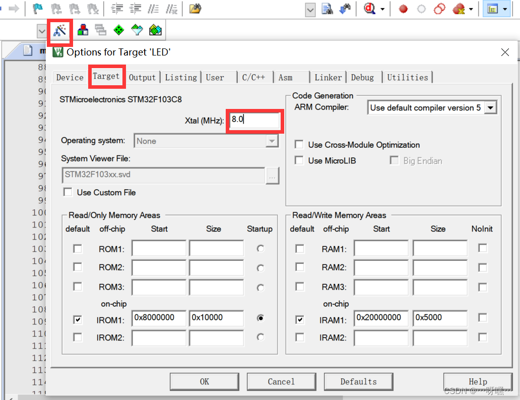Image resolution: width=520 pixels, height=400 pixels.
Task: Open debug icon dropdown arrow
Action: click(x=382, y=9)
